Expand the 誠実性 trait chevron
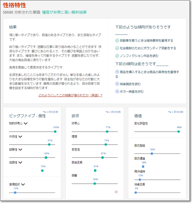The width and height of the screenshot is (192, 203). click(x=20, y=149)
